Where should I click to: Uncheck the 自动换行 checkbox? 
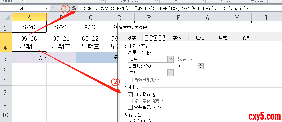coord(130,95)
